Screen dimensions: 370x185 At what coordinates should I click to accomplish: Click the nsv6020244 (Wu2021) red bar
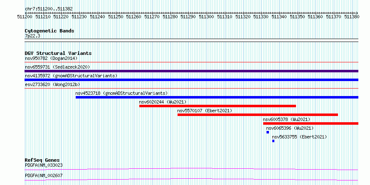tap(217, 106)
